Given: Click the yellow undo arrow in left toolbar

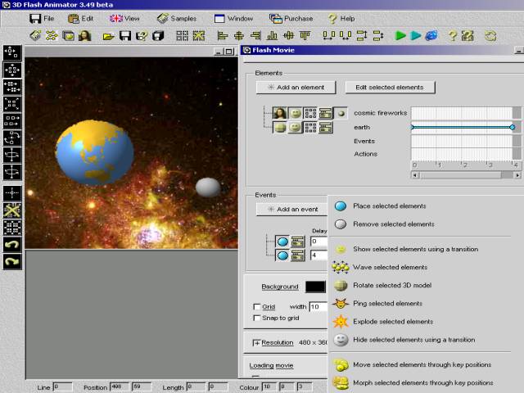Looking at the screenshot, I should [x=12, y=244].
